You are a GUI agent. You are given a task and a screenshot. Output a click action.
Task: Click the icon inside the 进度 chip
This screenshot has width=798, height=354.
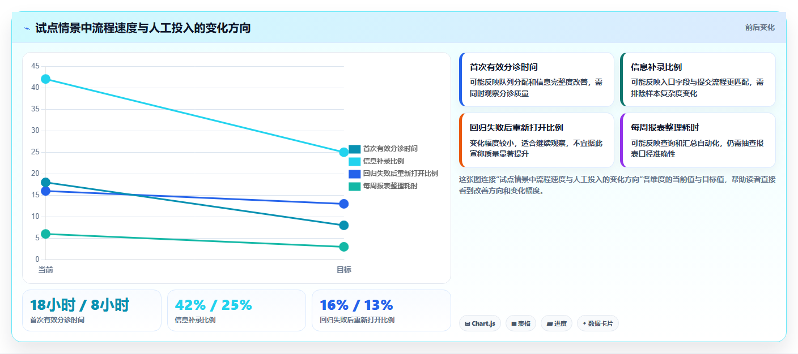549,324
